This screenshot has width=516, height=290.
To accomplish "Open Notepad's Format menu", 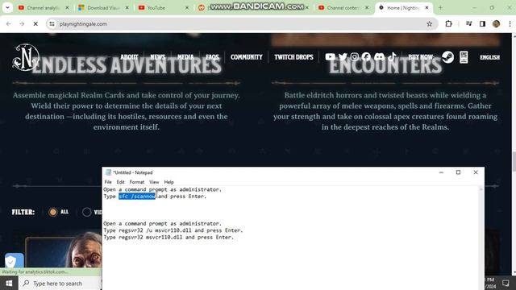I will click(137, 182).
